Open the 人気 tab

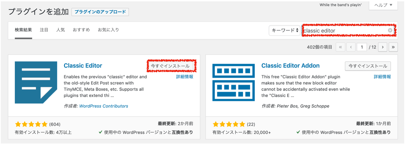click(61, 30)
